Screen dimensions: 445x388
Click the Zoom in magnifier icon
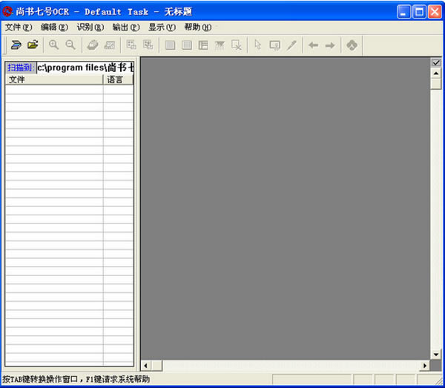[53, 45]
